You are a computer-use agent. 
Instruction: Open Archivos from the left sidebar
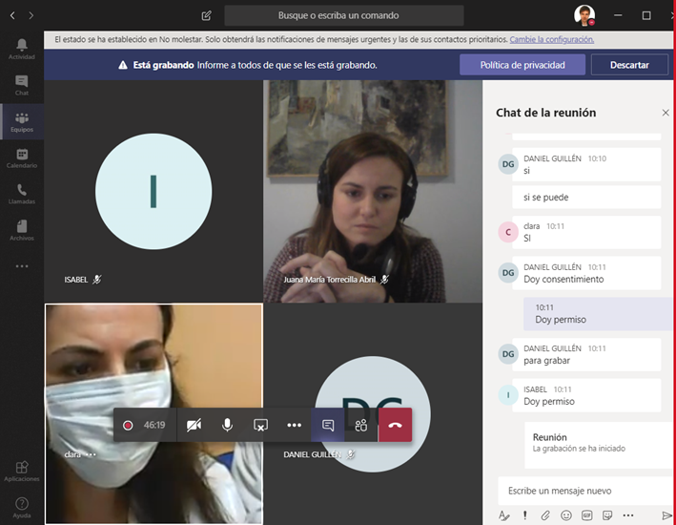pos(21,230)
